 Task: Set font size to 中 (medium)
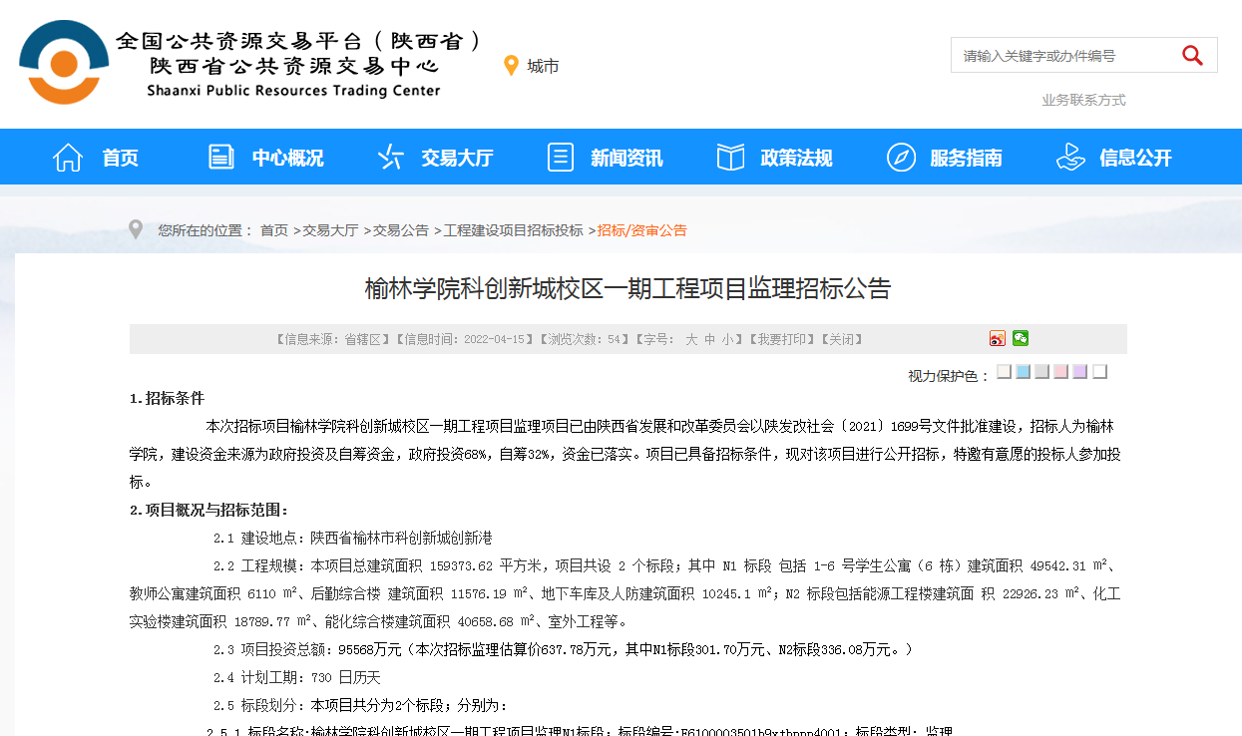click(709, 340)
